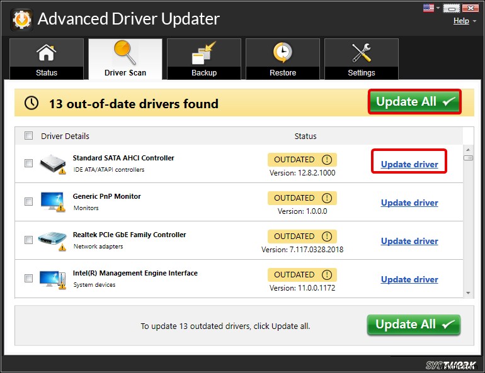Click the OUTDATED badge for Intel Management Engine
The width and height of the screenshot is (485, 373).
(x=302, y=274)
